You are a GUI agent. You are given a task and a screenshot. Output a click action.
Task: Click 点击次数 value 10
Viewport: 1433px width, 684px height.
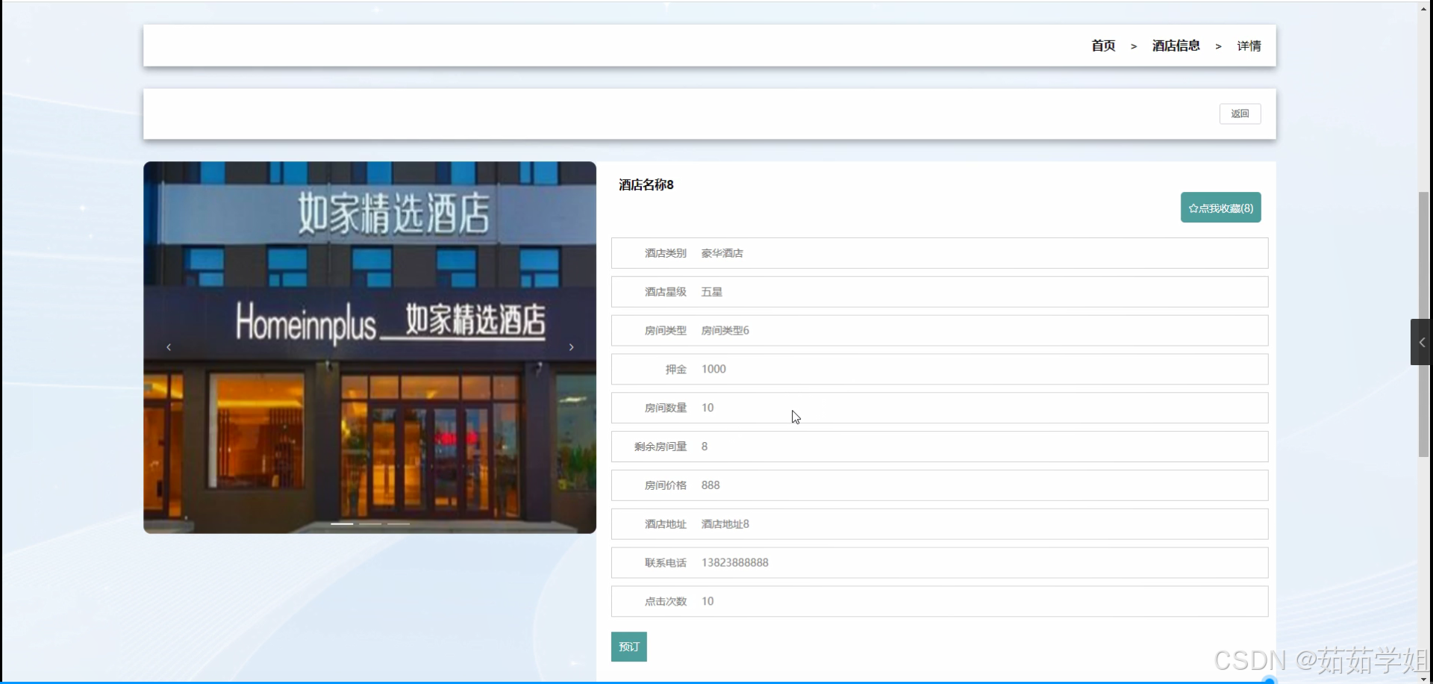click(708, 601)
